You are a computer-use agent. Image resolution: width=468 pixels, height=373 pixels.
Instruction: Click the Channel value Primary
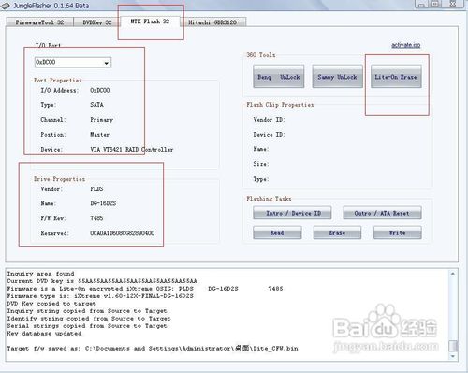[x=101, y=120]
